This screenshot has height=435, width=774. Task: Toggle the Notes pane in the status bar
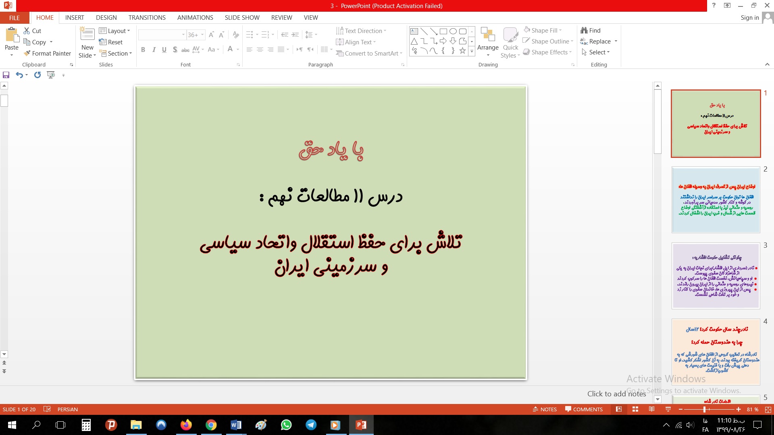pyautogui.click(x=545, y=409)
